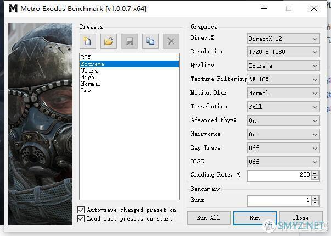Select the Low preset
The height and width of the screenshot is (236, 331).
click(130, 90)
